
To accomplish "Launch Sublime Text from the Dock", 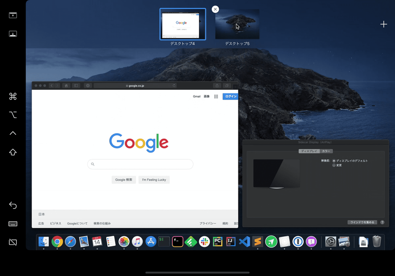I will tap(258, 242).
